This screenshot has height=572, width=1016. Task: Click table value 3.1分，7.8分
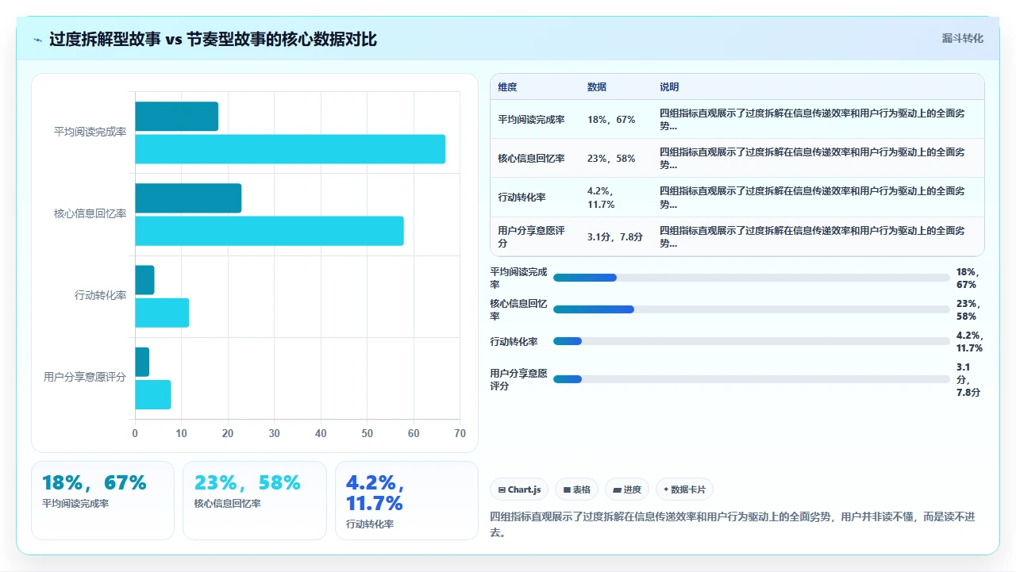[x=615, y=236]
